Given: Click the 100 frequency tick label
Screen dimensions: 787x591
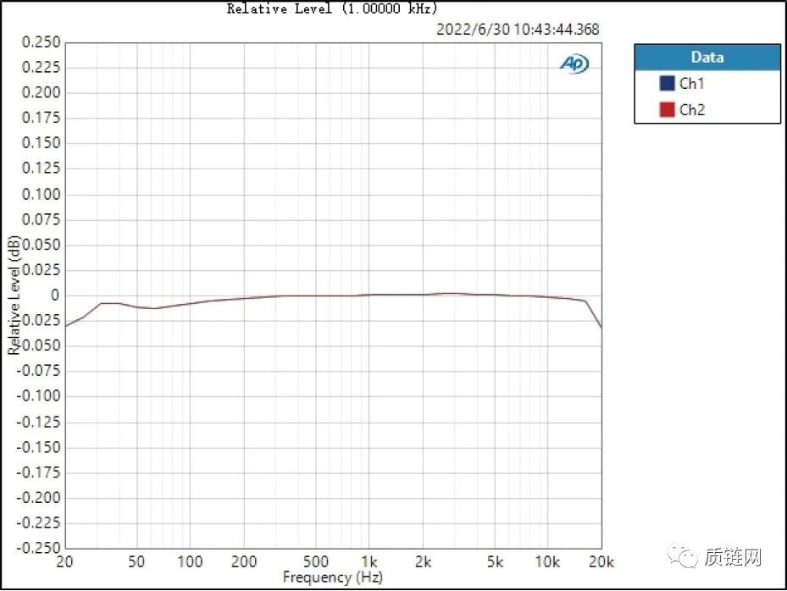Looking at the screenshot, I should click(x=190, y=561).
